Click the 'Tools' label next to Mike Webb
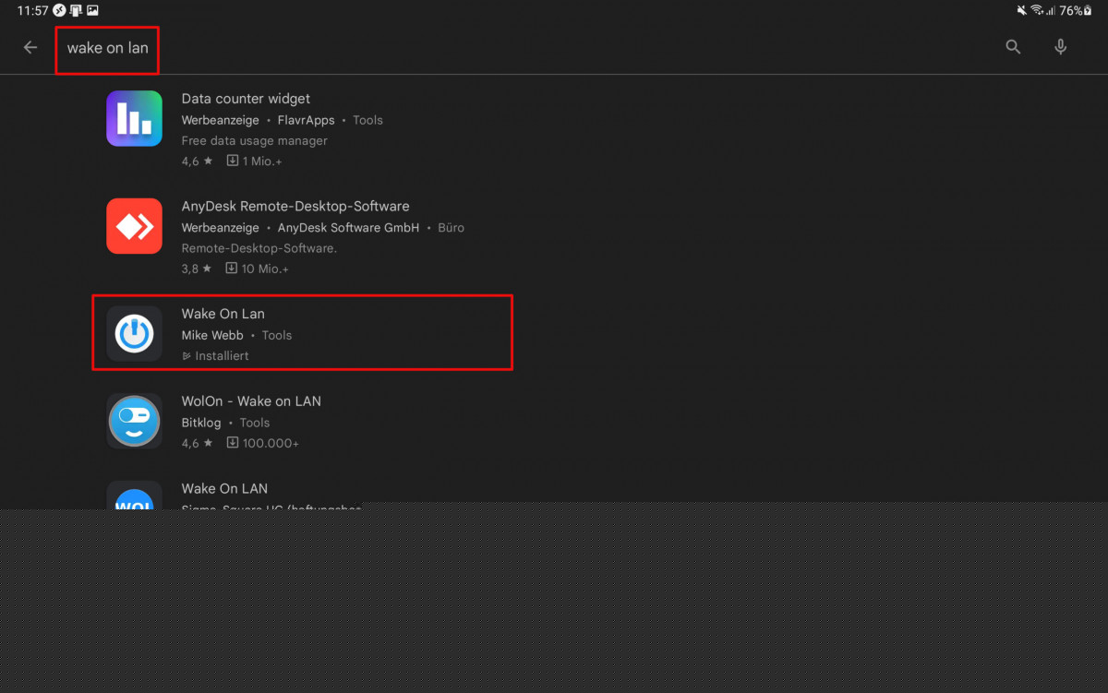 coord(277,335)
